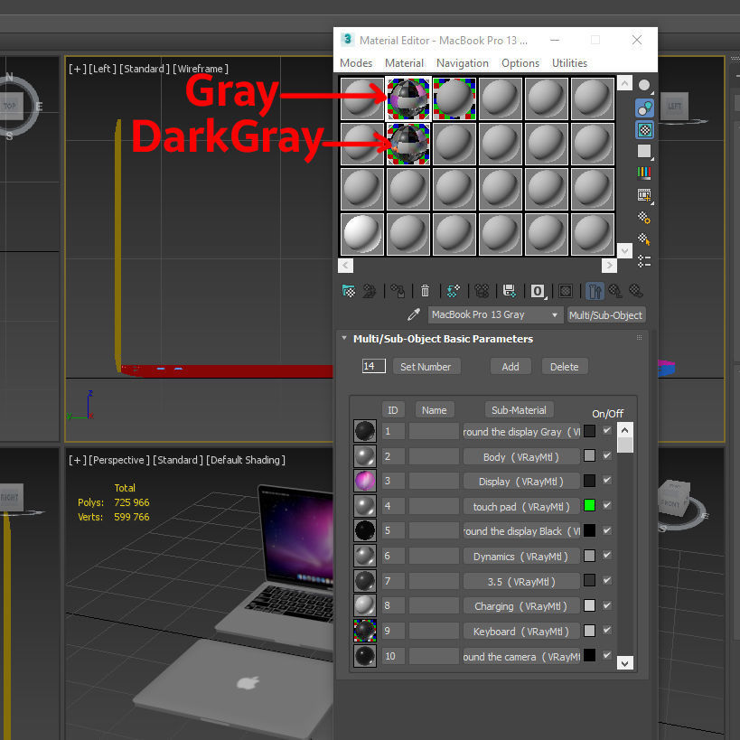740x740 pixels.
Task: Click the eyedropper Pick Material from Object icon
Action: tap(414, 314)
